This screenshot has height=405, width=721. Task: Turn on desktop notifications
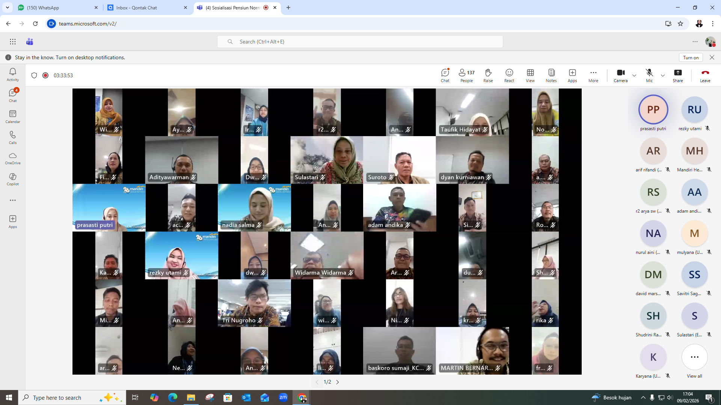pos(691,57)
